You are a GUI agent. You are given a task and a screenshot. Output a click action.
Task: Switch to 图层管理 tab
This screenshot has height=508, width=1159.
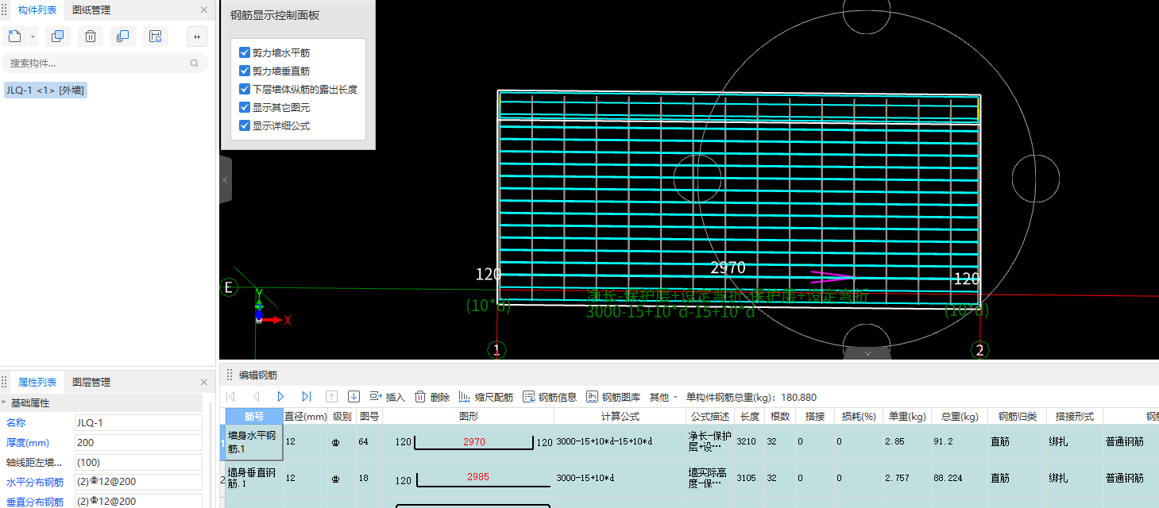click(91, 382)
